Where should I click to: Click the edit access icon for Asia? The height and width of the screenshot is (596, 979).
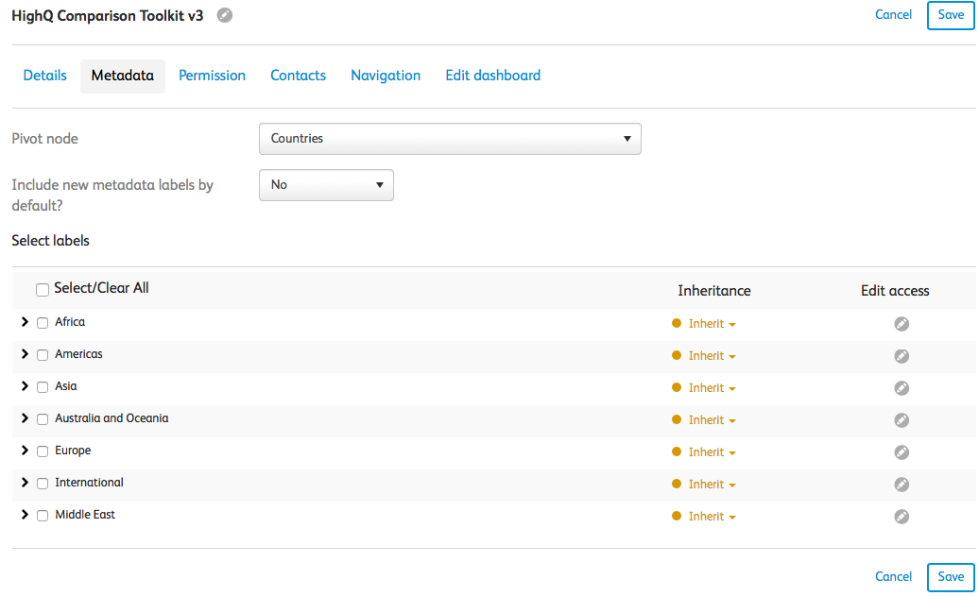click(x=902, y=388)
